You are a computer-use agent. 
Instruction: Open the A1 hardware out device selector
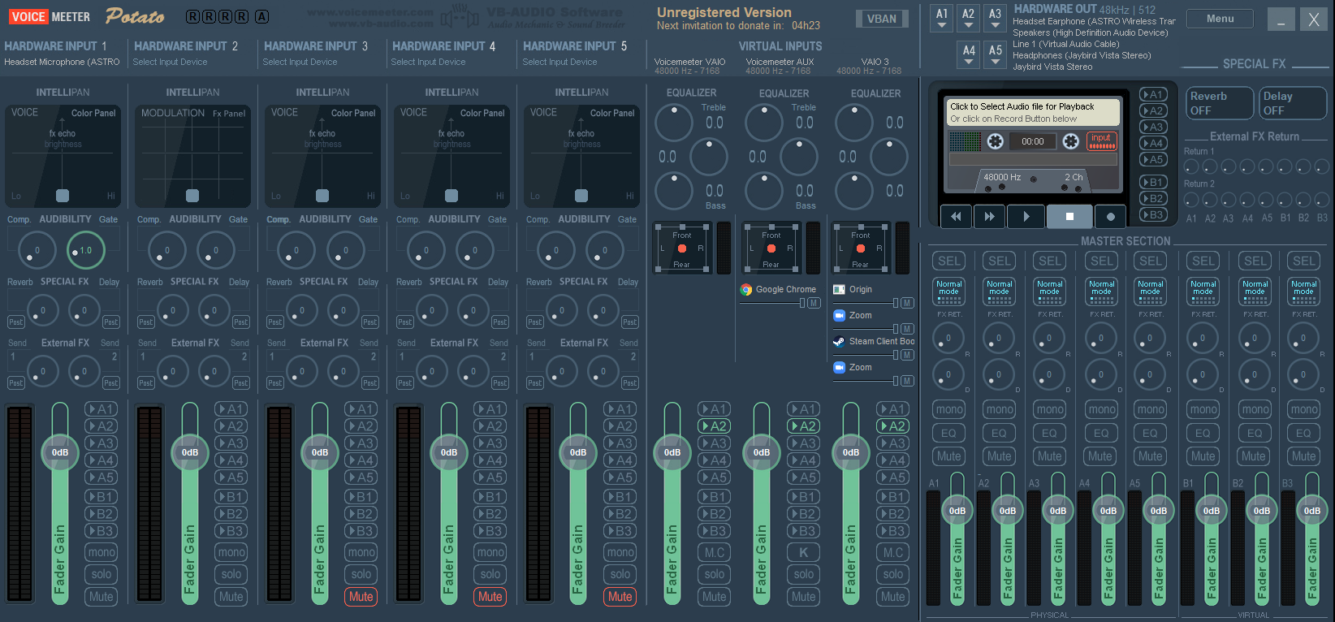click(x=942, y=18)
